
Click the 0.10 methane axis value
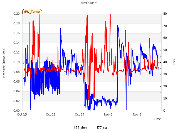pos(17,62)
